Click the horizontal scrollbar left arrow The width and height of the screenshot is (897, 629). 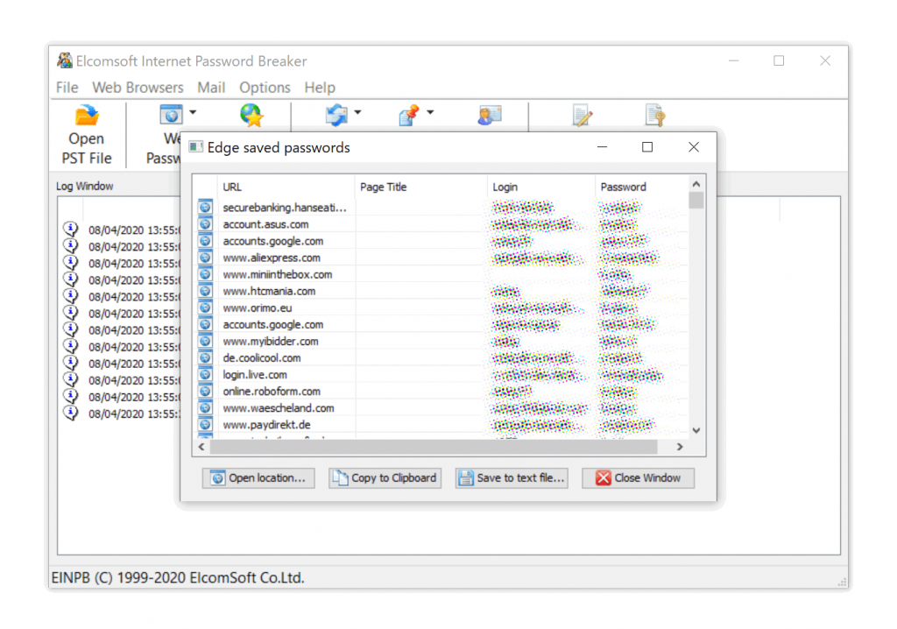[x=201, y=447]
